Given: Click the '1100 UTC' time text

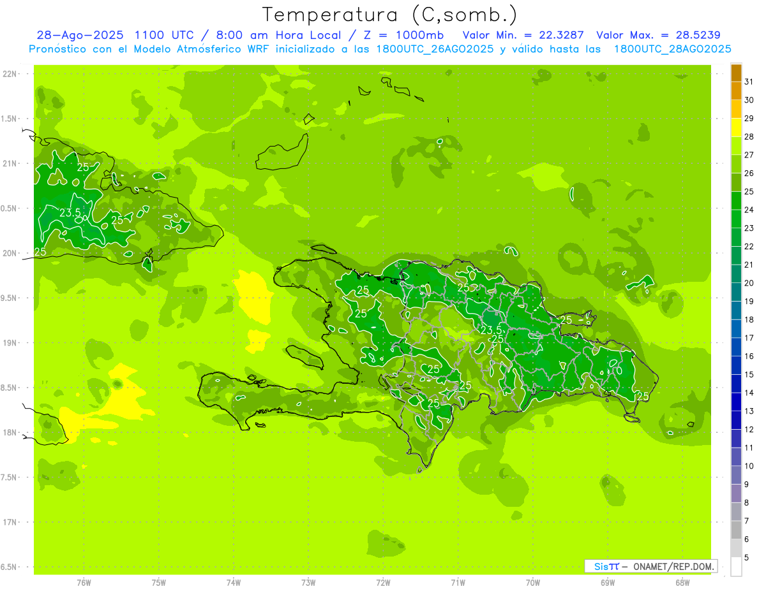Looking at the screenshot, I should click(165, 35).
